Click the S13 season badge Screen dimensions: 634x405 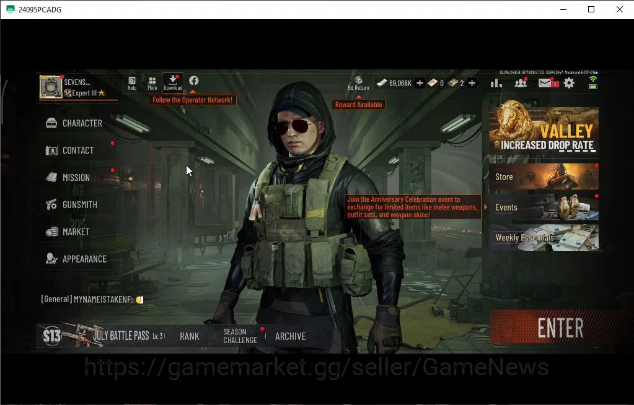click(x=52, y=336)
